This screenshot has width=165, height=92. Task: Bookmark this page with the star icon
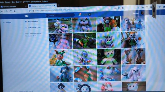(123, 8)
